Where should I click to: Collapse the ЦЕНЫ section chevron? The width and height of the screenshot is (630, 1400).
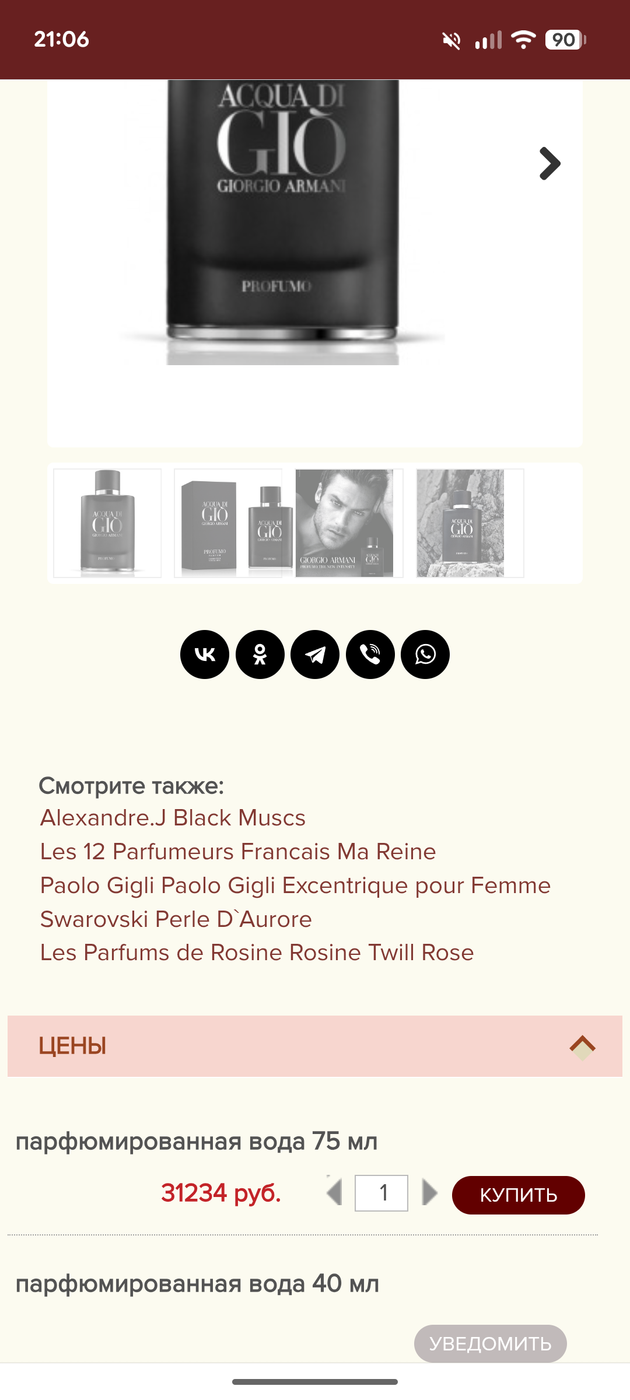(582, 1045)
